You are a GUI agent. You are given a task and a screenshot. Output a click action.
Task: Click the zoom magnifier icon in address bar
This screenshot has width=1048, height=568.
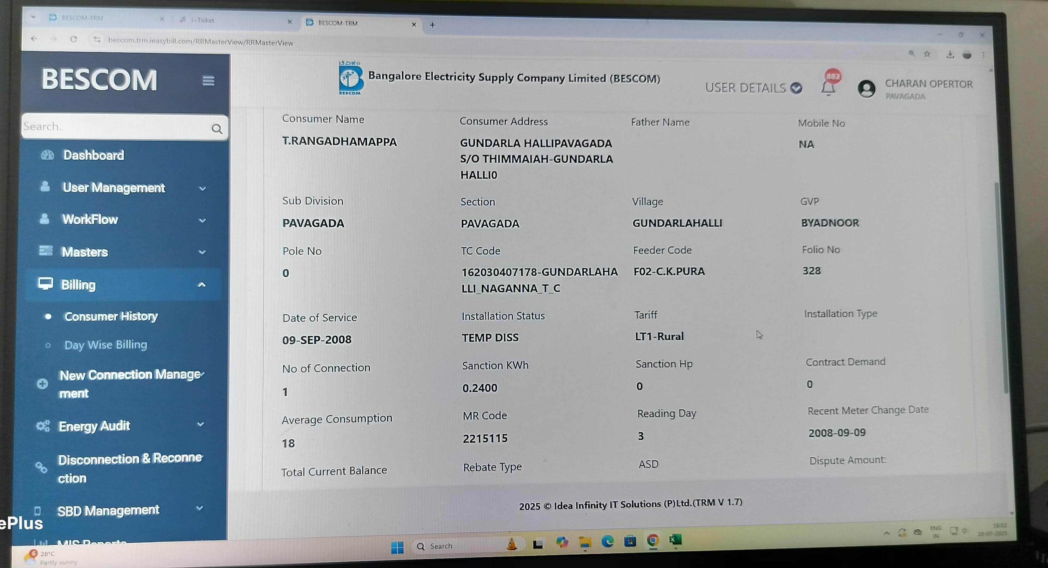click(912, 53)
